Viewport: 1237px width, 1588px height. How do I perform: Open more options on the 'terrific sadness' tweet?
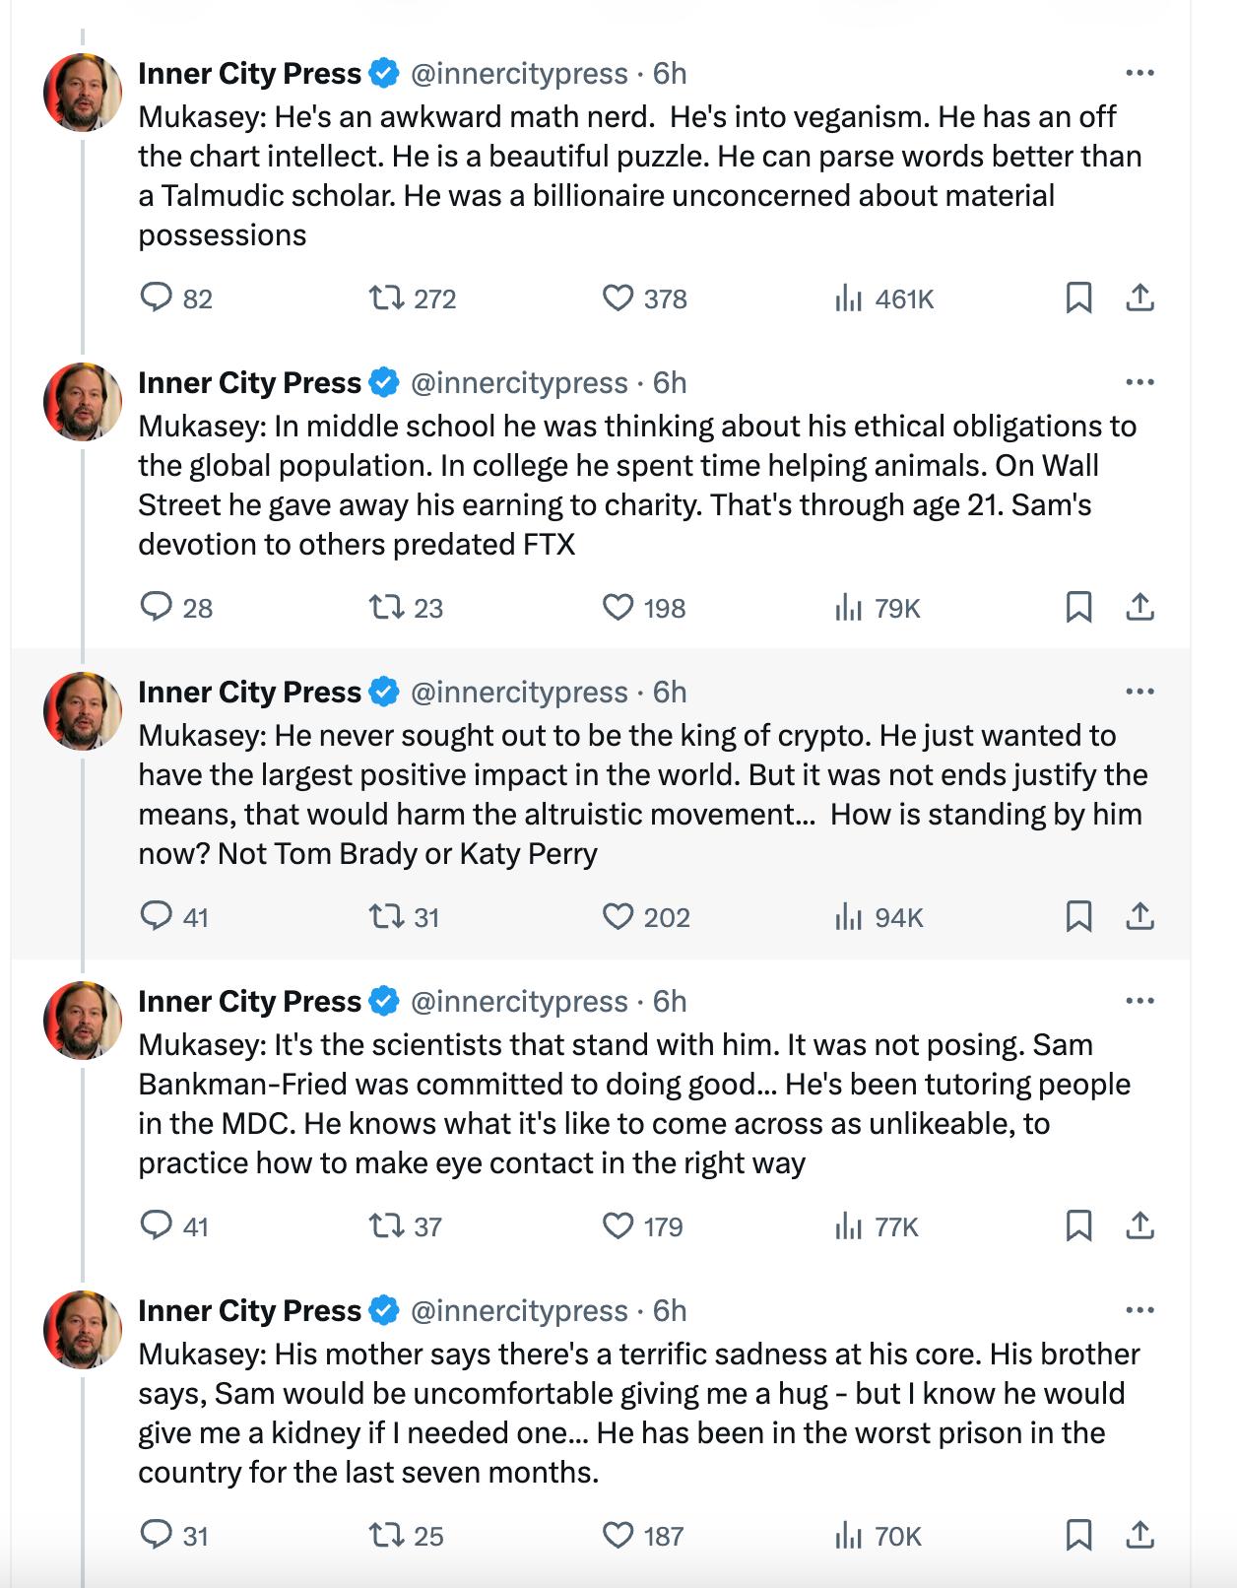pyautogui.click(x=1139, y=1310)
